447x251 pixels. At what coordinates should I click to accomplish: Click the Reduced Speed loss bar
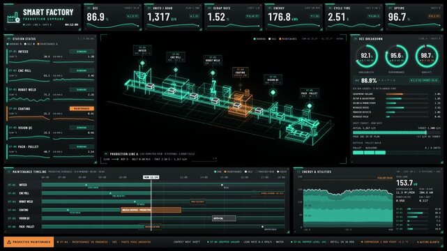coord(395,107)
